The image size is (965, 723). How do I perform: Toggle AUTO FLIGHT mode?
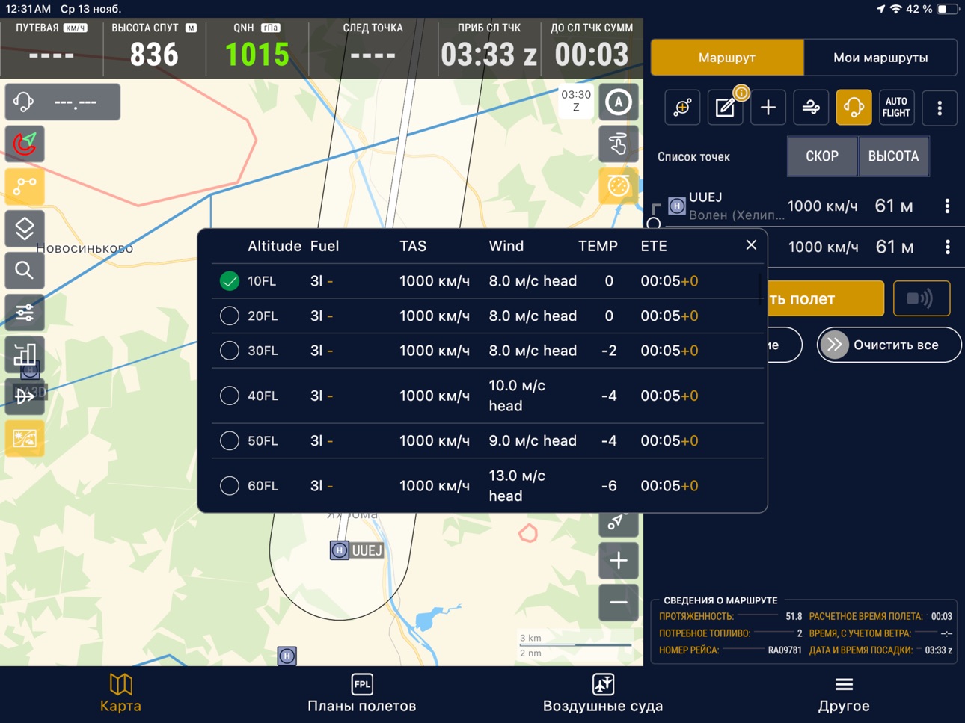[896, 108]
